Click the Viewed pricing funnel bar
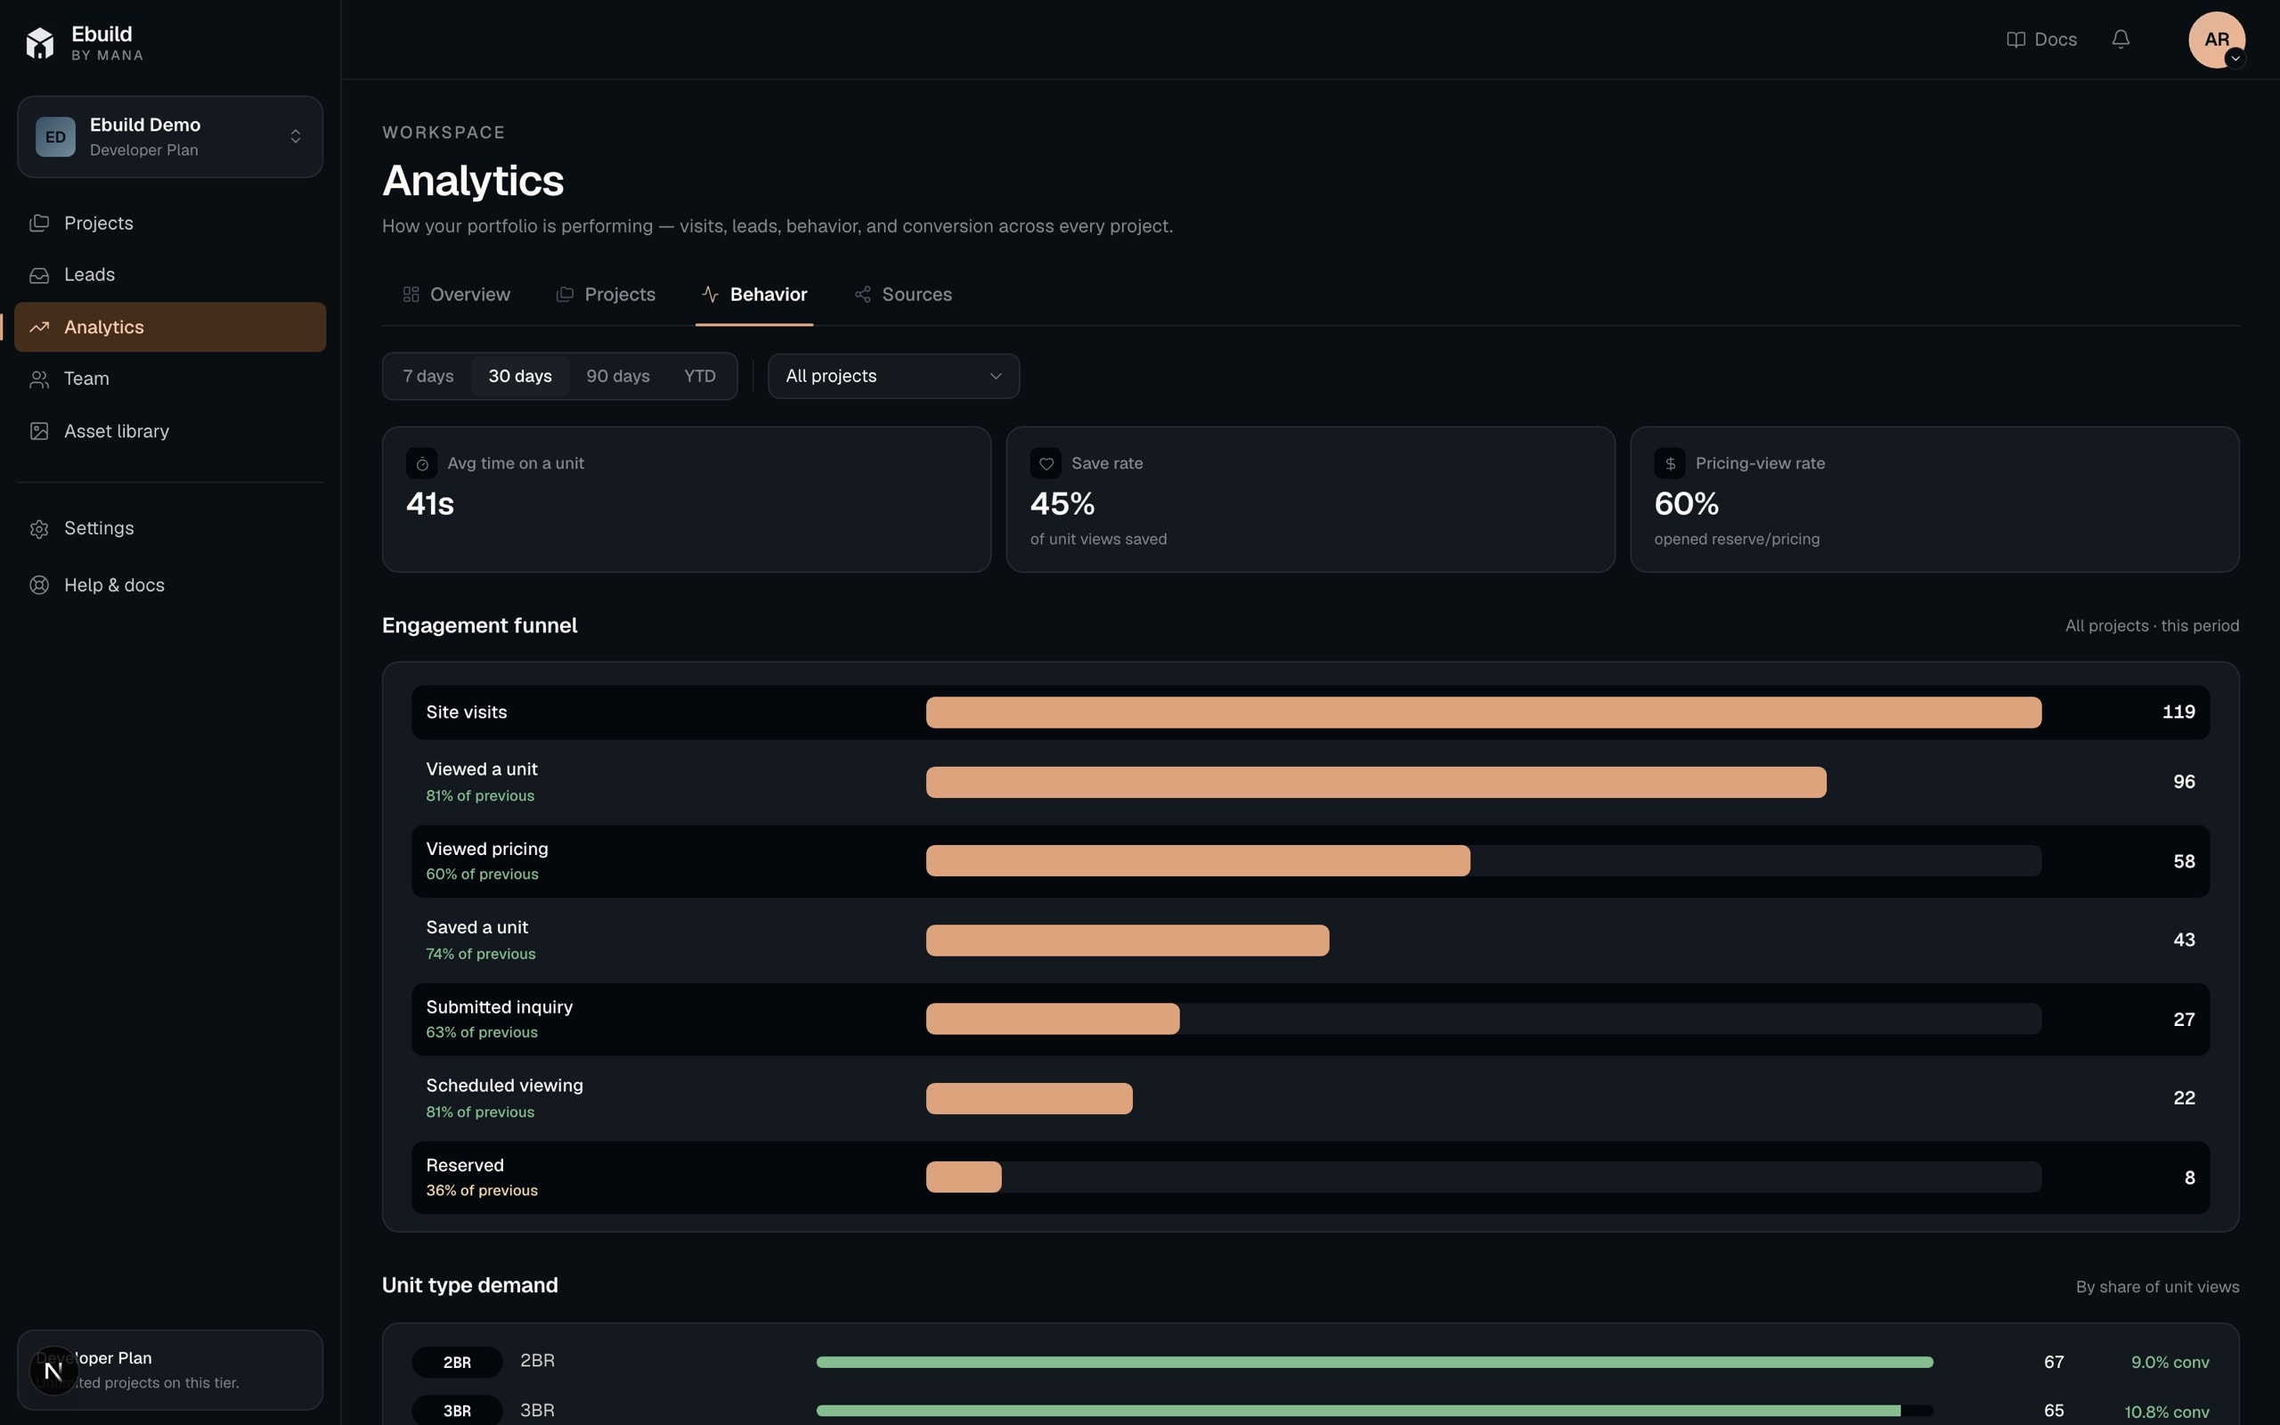Viewport: 2280px width, 1425px height. 1198,861
